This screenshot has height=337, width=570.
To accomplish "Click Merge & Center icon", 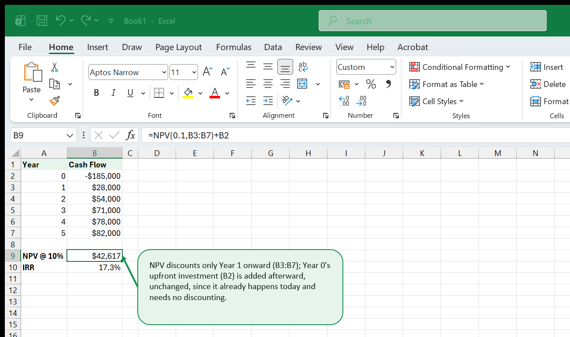I will (302, 83).
